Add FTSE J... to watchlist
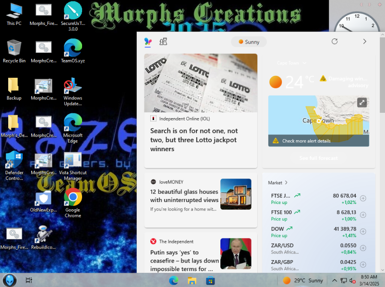 tap(363, 198)
